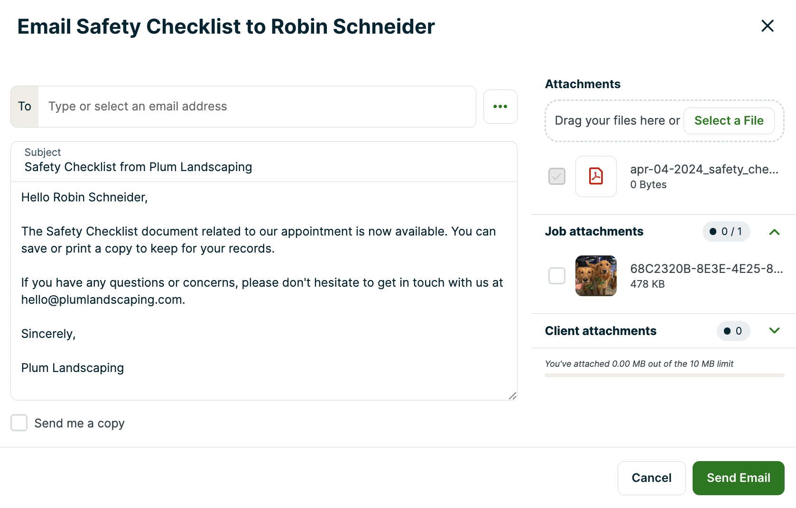
Task: Close the Email Safety Checklist dialog
Action: pyautogui.click(x=767, y=26)
